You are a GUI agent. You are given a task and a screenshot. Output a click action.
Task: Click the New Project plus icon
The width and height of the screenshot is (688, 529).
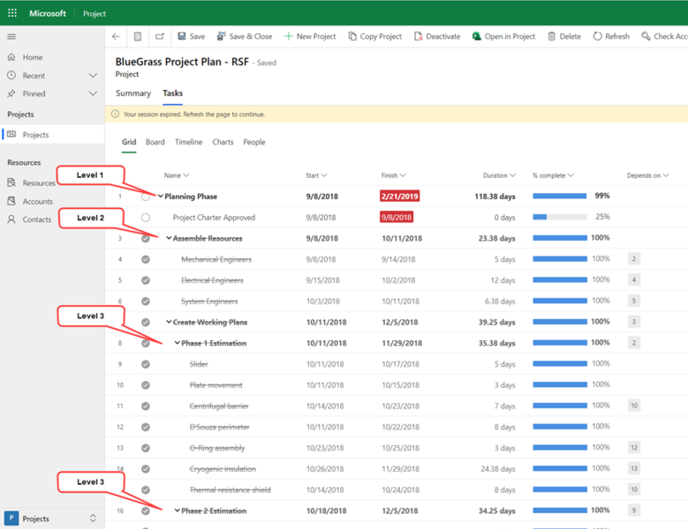pos(288,36)
